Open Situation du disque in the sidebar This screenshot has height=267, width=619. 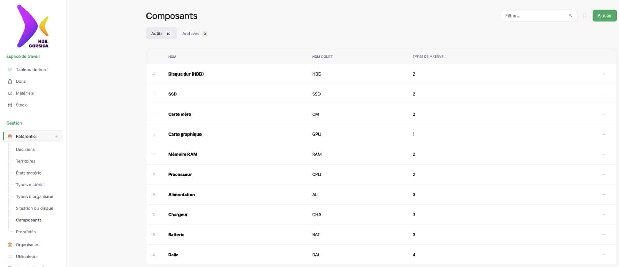pyautogui.click(x=34, y=208)
